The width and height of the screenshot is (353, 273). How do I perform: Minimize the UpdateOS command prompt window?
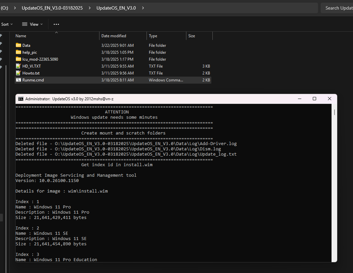tap(300, 99)
